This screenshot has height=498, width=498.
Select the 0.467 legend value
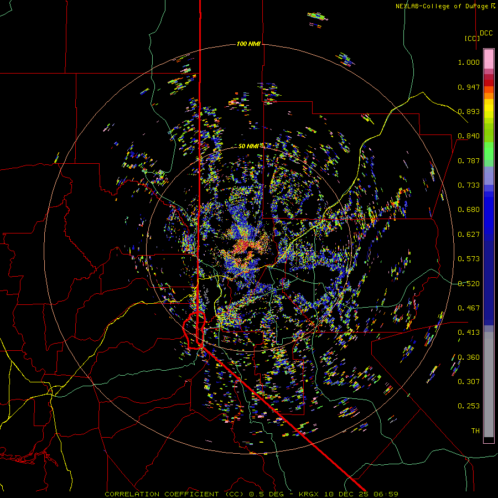469,308
